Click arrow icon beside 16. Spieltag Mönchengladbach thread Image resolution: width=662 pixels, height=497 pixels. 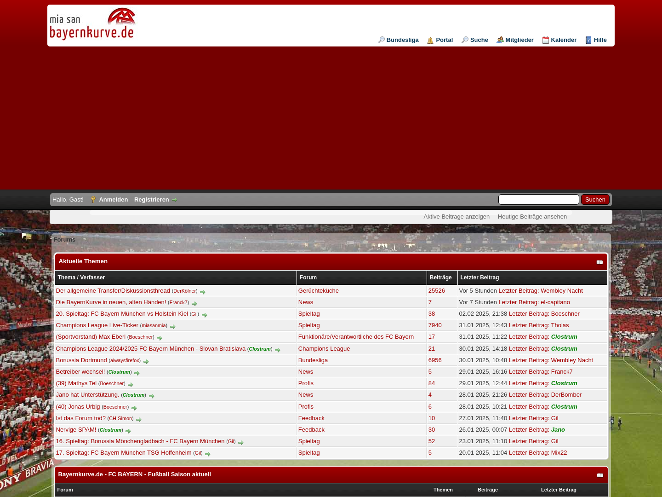click(240, 443)
